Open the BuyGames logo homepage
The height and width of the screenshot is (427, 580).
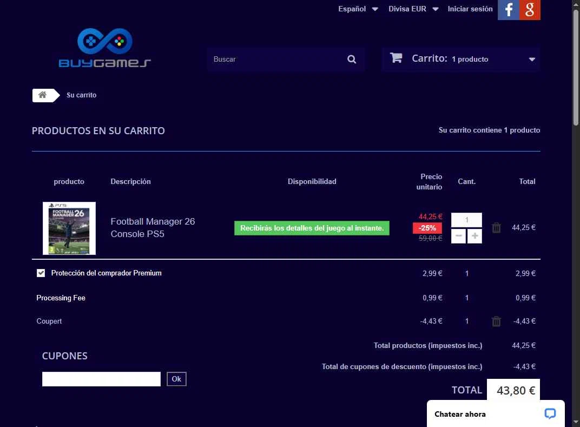[x=104, y=48]
